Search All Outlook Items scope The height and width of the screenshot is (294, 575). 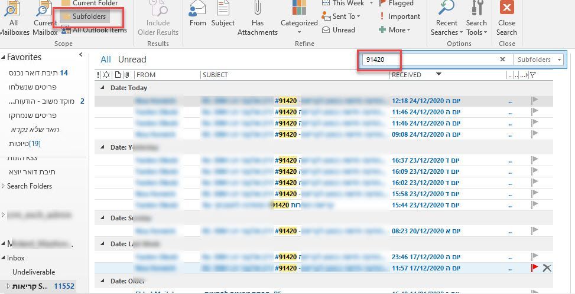94,30
